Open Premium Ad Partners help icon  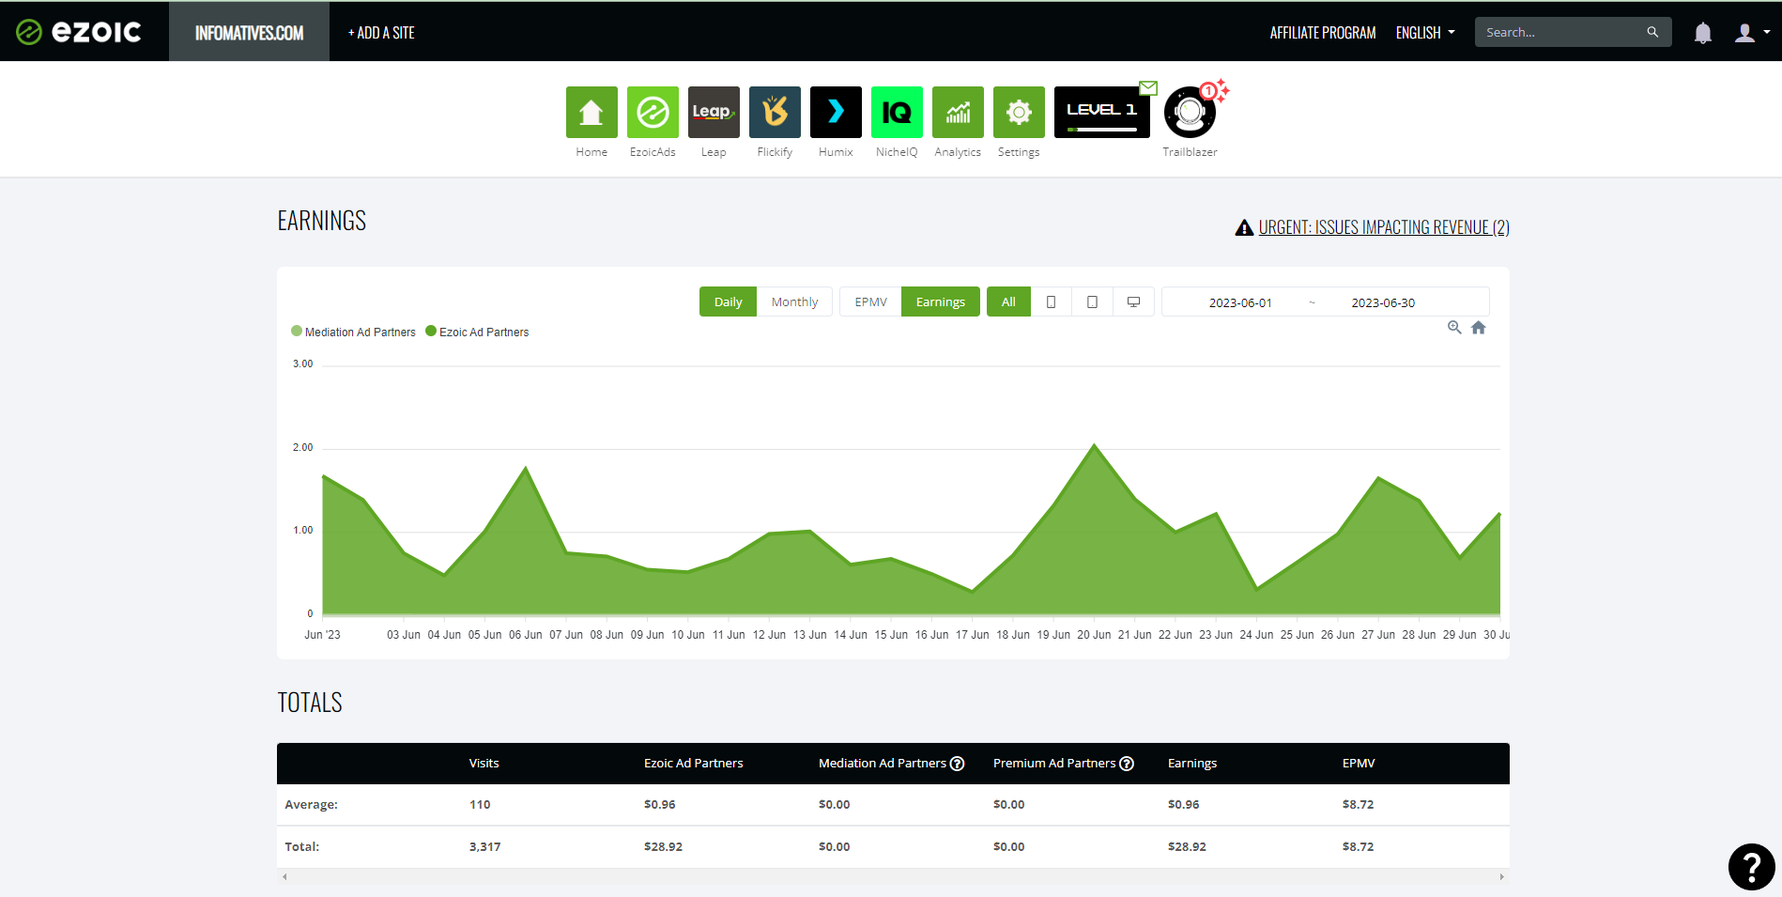(x=1127, y=764)
